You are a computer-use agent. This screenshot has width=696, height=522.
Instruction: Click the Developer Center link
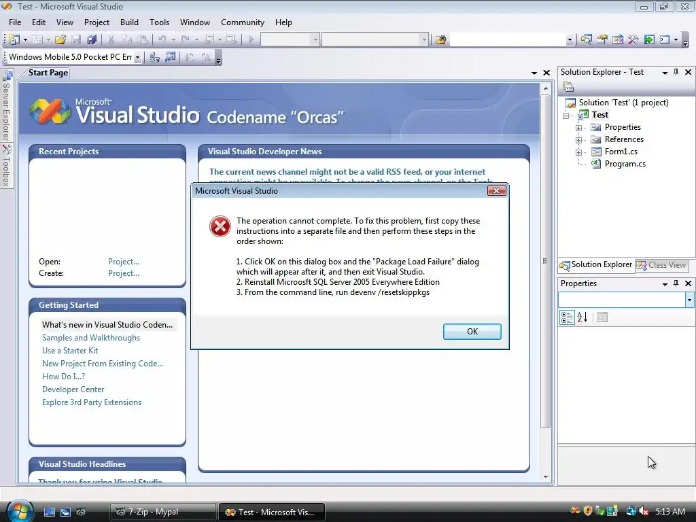(x=73, y=389)
